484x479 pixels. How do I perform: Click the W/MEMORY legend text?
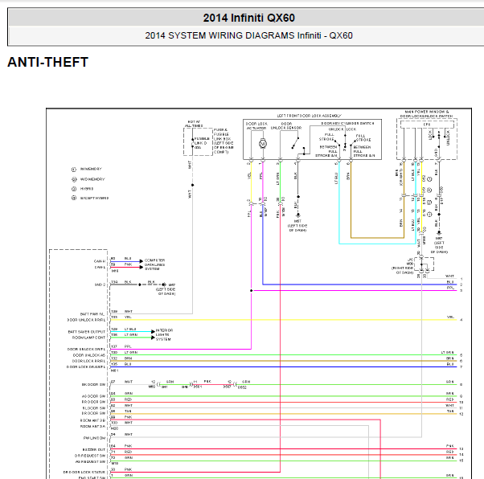[x=91, y=169]
